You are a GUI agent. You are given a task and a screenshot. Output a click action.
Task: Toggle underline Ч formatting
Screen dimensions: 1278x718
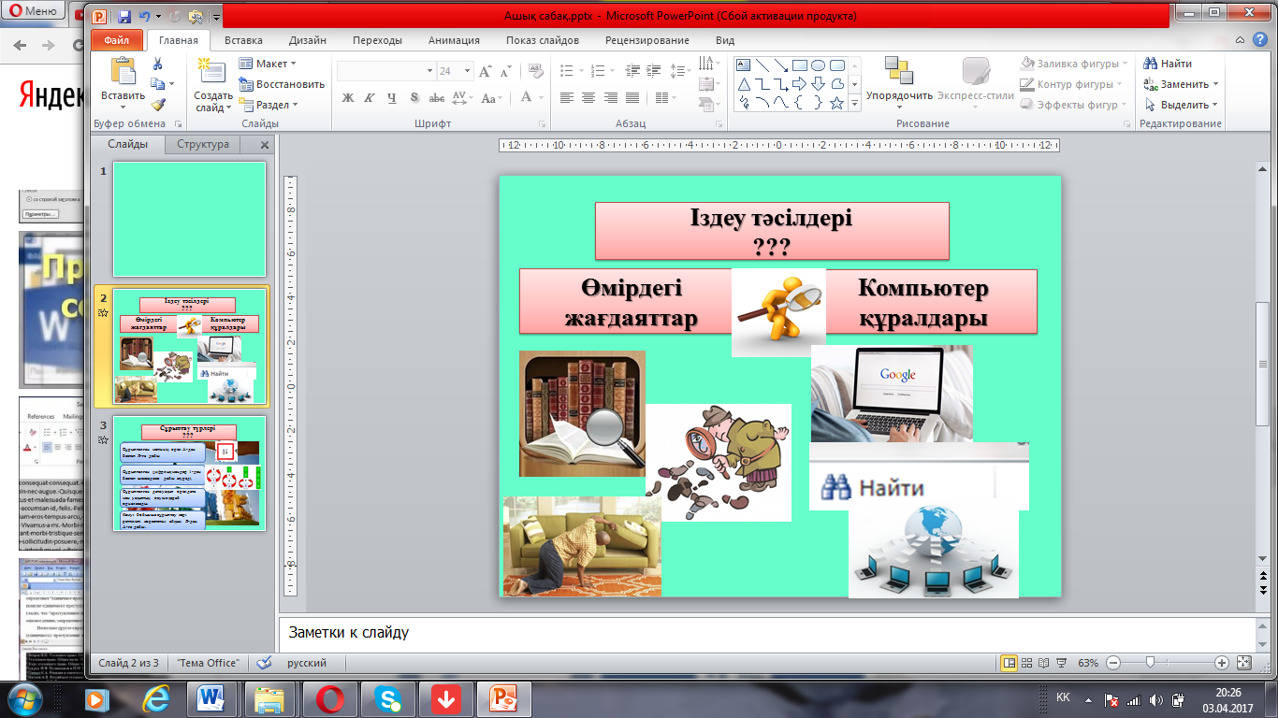point(392,97)
